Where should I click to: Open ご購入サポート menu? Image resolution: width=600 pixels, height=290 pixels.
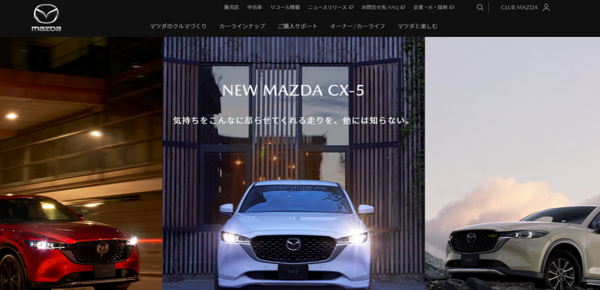click(x=298, y=26)
